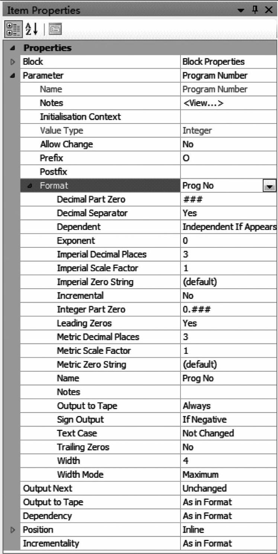Expand the Position property
This screenshot has height=554, width=278.
coord(12,529)
